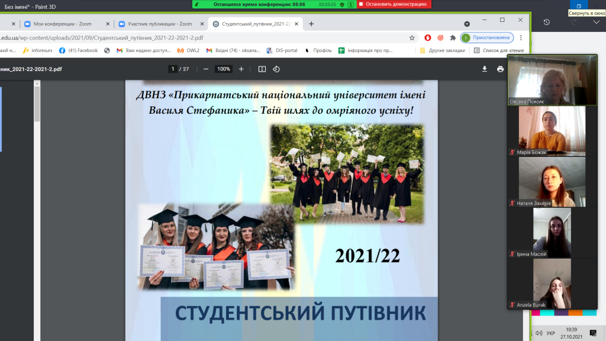Stop screen sharing with Остановить демонстрацию
The height and width of the screenshot is (341, 606).
point(394,4)
